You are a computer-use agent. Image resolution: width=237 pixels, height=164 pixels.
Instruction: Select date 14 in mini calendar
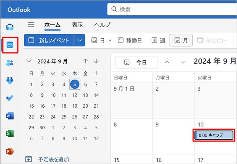click(x=96, y=95)
